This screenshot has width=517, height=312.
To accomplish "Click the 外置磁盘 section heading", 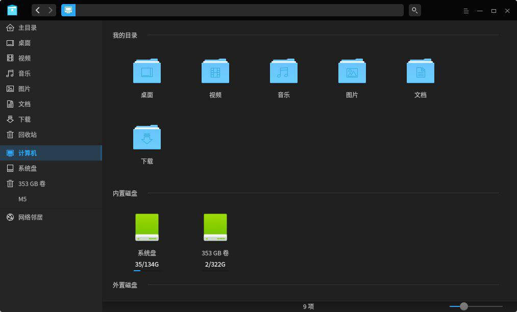I will (125, 285).
